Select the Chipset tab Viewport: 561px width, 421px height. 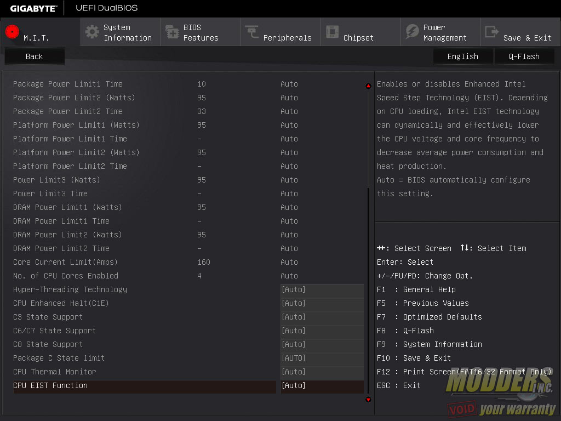[360, 32]
